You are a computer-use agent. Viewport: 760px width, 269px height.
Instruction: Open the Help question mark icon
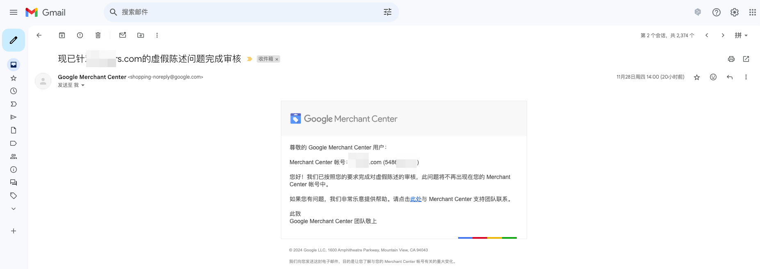coord(717,12)
